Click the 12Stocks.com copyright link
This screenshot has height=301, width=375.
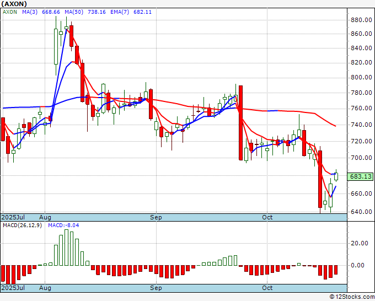(352, 297)
